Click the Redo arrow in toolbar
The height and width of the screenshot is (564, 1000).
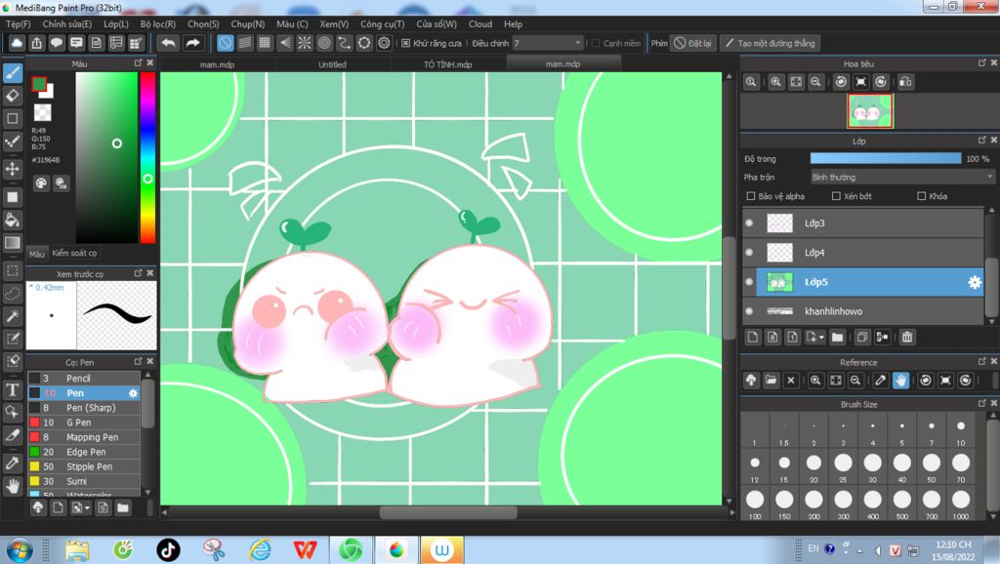point(193,43)
